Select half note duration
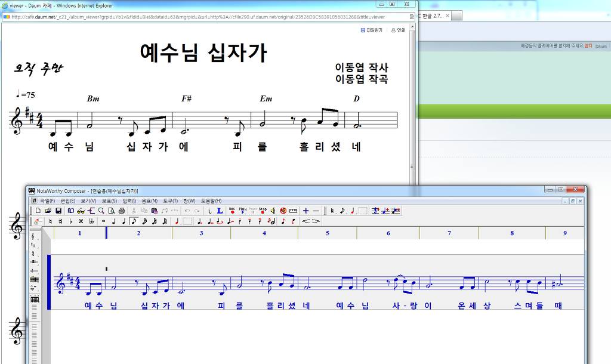Viewport: 611px width, 364px height. click(113, 221)
